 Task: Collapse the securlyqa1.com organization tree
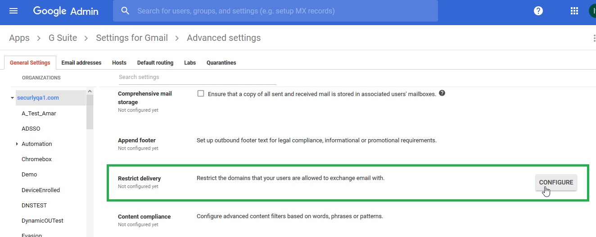(12, 98)
